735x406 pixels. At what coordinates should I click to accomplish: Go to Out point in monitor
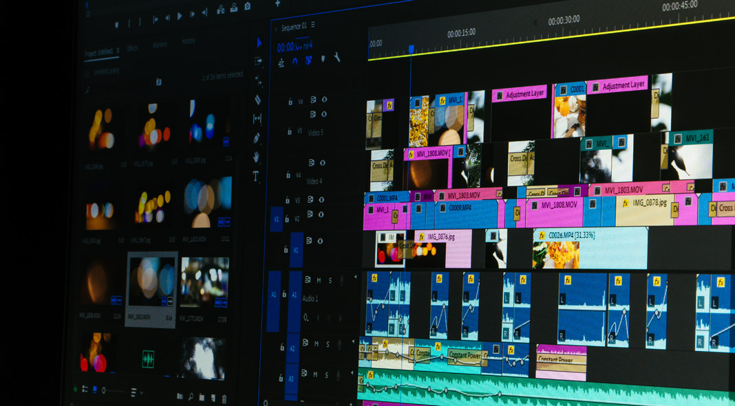204,14
